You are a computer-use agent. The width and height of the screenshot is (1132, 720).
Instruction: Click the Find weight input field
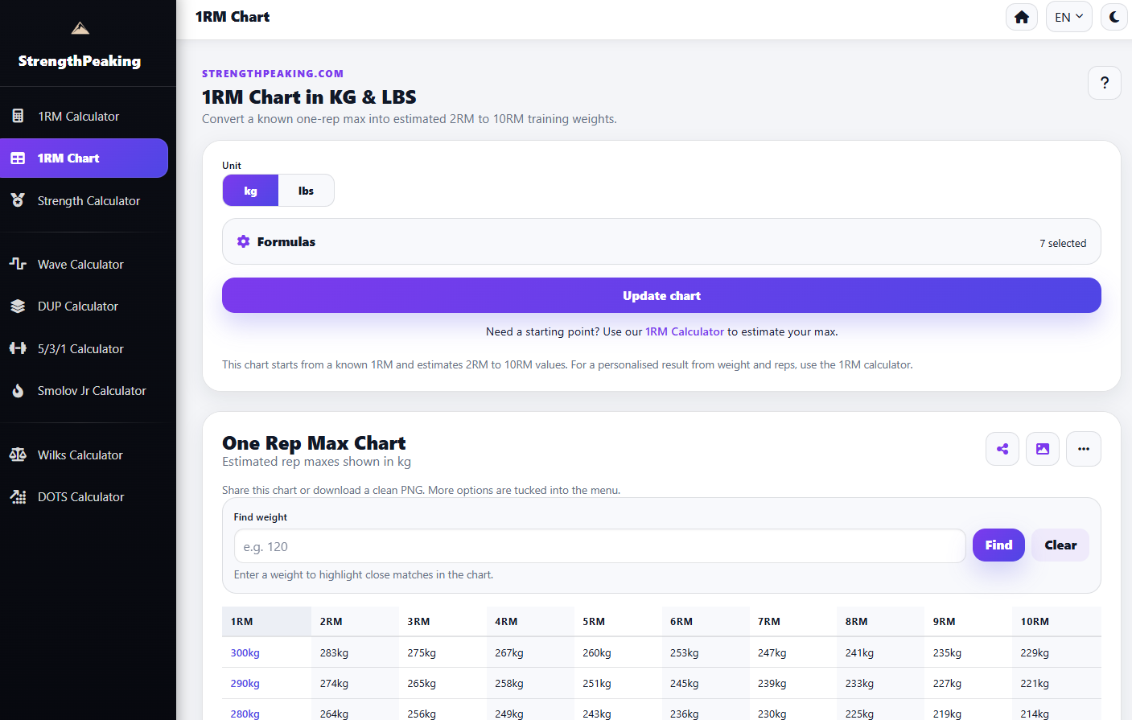[x=599, y=546]
